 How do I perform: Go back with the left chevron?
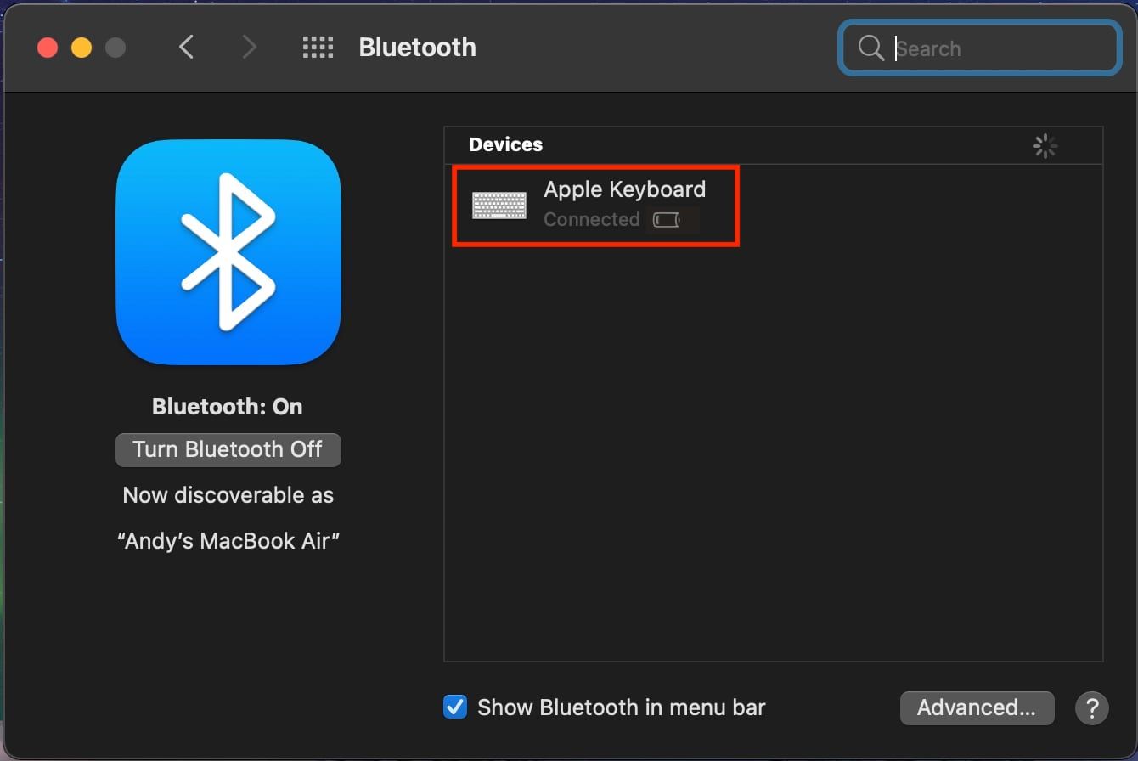click(x=187, y=47)
